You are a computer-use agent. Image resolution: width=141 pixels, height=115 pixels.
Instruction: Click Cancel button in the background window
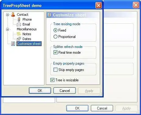pyautogui.click(x=102, y=108)
